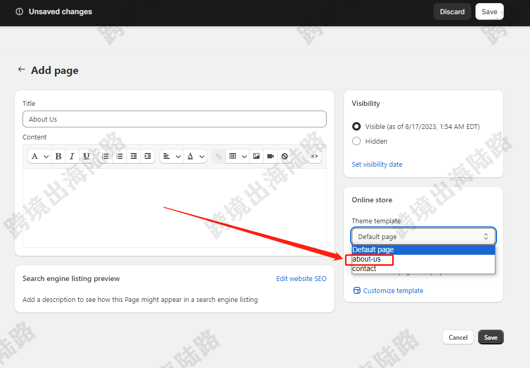This screenshot has height=368, width=530.
Task: Insert a numbered list
Action: click(x=120, y=156)
